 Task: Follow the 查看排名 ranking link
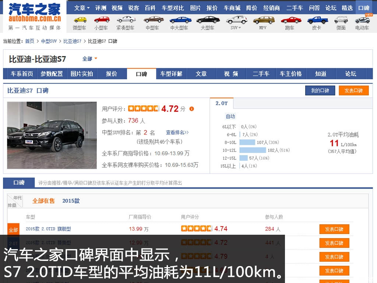177,132
